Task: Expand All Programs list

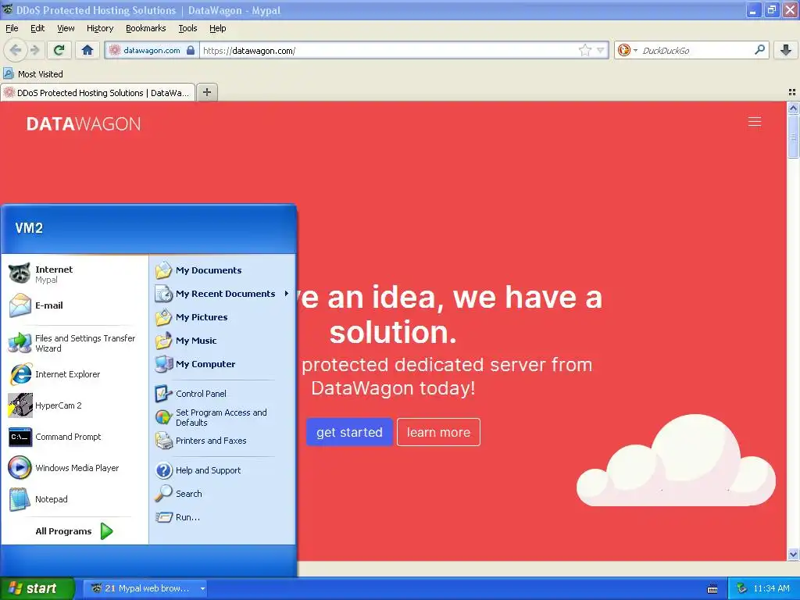Action: [74, 531]
